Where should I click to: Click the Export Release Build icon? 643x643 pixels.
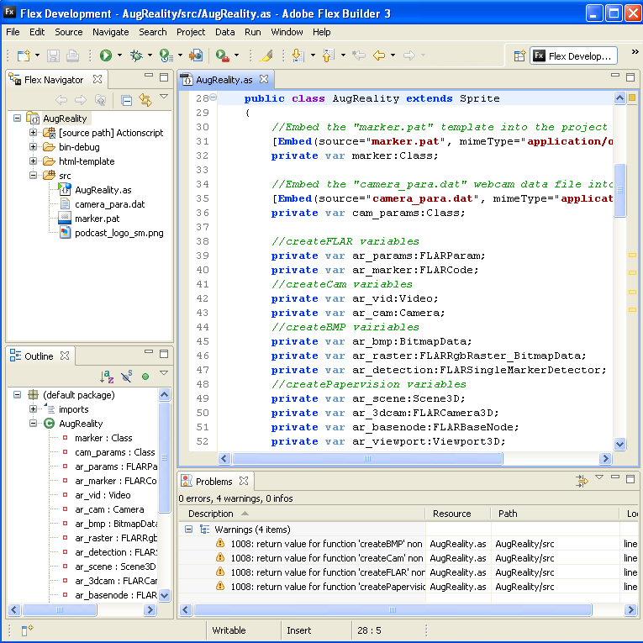196,55
